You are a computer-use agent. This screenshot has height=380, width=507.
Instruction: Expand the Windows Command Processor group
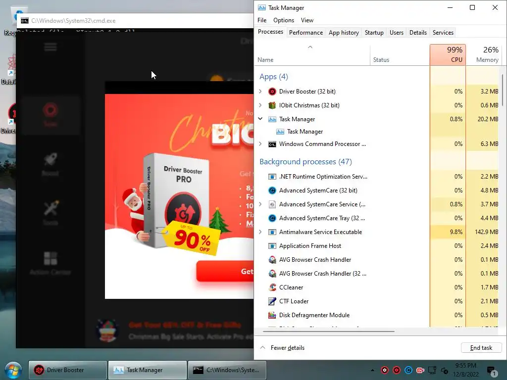click(x=260, y=144)
